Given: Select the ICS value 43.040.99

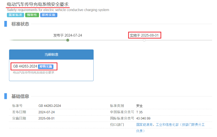Looking at the screenshot, I should pyautogui.click(x=143, y=119).
